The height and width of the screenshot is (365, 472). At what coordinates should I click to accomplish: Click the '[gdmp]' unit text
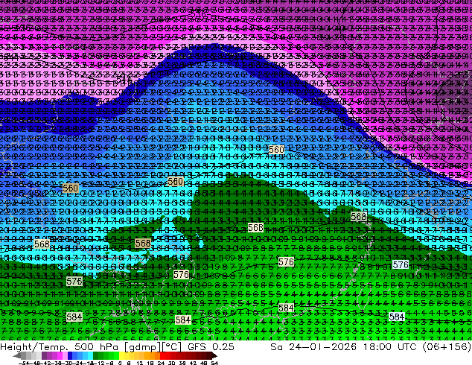pos(142,347)
